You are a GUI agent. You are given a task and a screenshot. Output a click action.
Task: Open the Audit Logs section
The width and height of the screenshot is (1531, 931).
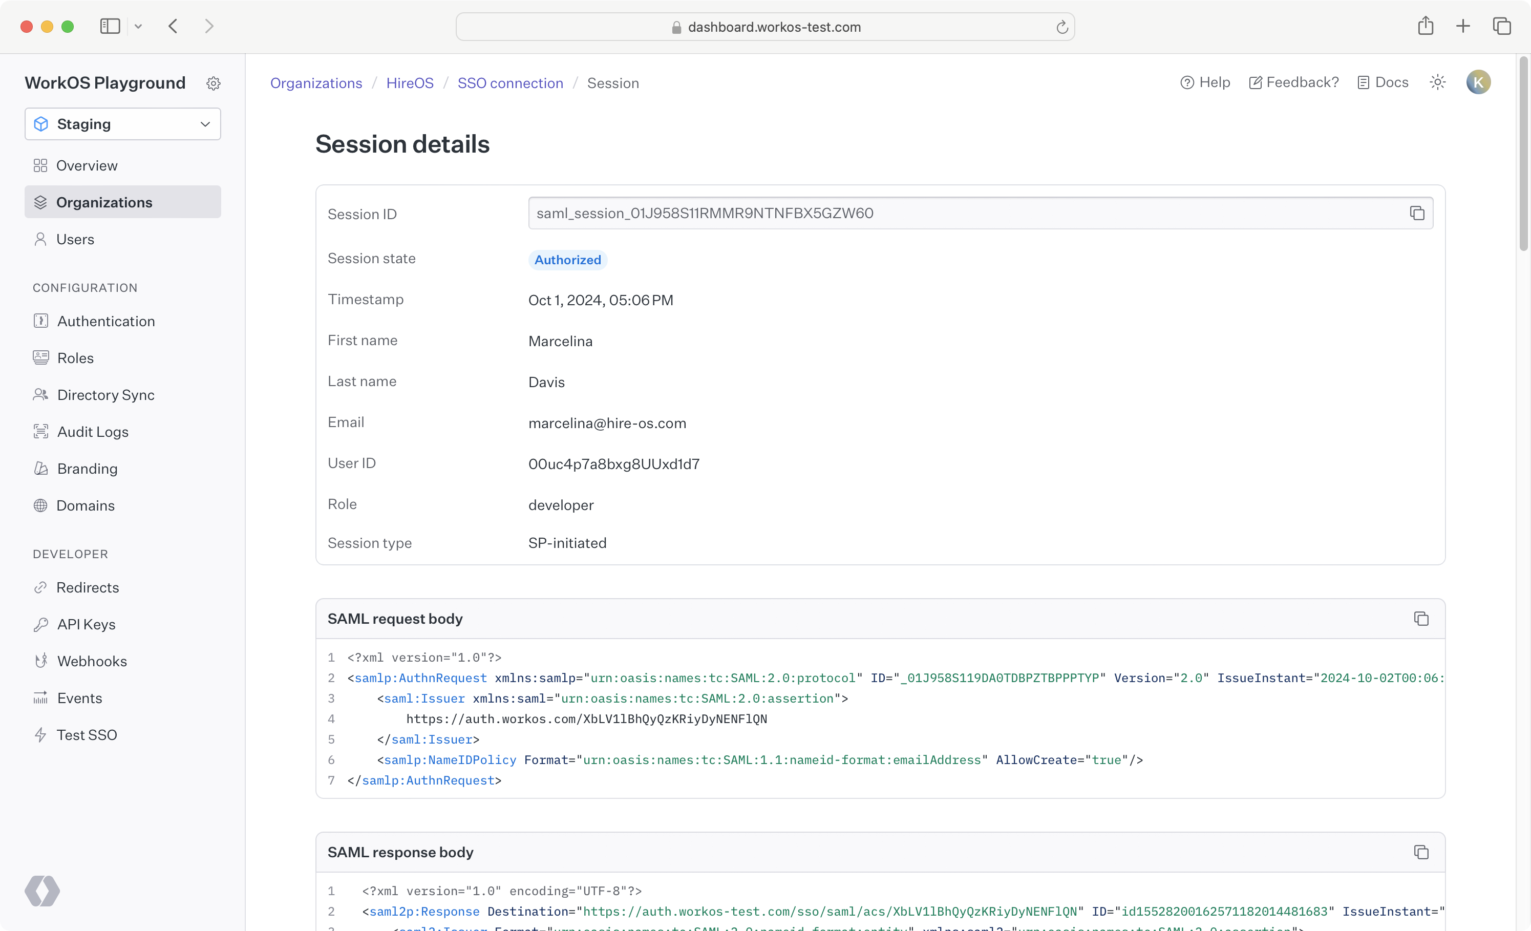pos(93,431)
